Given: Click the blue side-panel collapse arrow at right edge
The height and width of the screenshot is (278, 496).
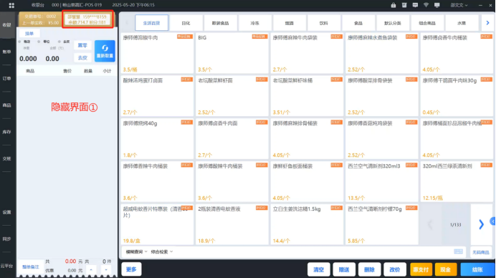Looking at the screenshot, I should point(493,221).
